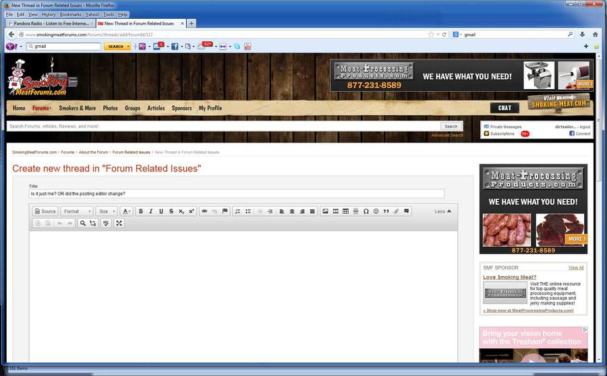Insert a smiley emoticon
The image size is (607, 376).
pyautogui.click(x=376, y=211)
